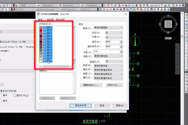
Task: Click the microscope-shaped toolbar icon
Action: pyautogui.click(x=165, y=5)
